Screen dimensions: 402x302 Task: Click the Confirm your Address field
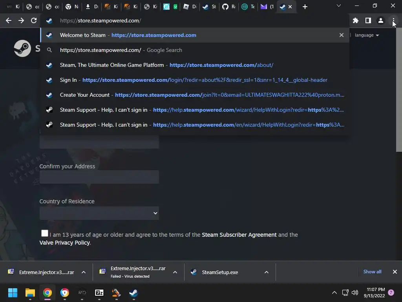[99, 177]
